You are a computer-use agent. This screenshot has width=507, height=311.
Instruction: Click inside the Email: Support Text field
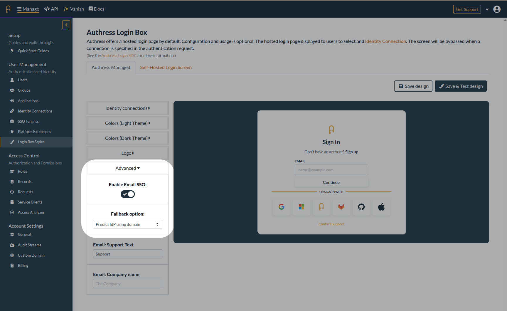tap(127, 254)
